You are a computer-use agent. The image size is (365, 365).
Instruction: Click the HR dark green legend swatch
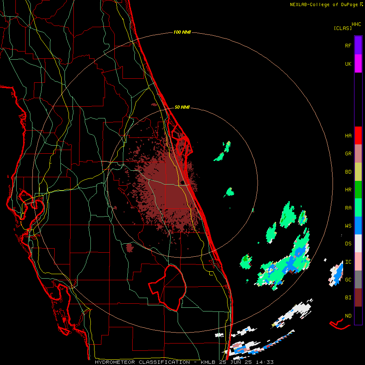(358, 189)
